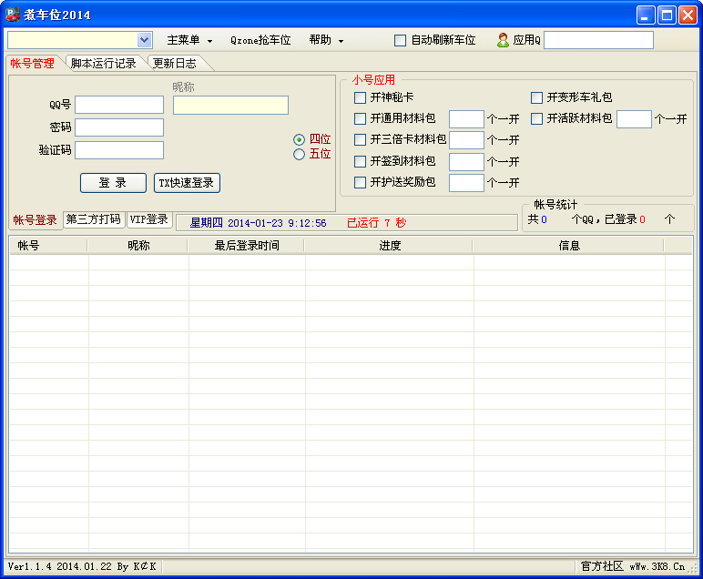Check the 开神秘卡 checkbox
The width and height of the screenshot is (703, 579).
tap(360, 97)
